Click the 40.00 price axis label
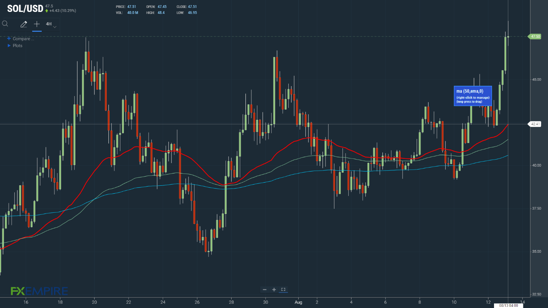 (536, 165)
